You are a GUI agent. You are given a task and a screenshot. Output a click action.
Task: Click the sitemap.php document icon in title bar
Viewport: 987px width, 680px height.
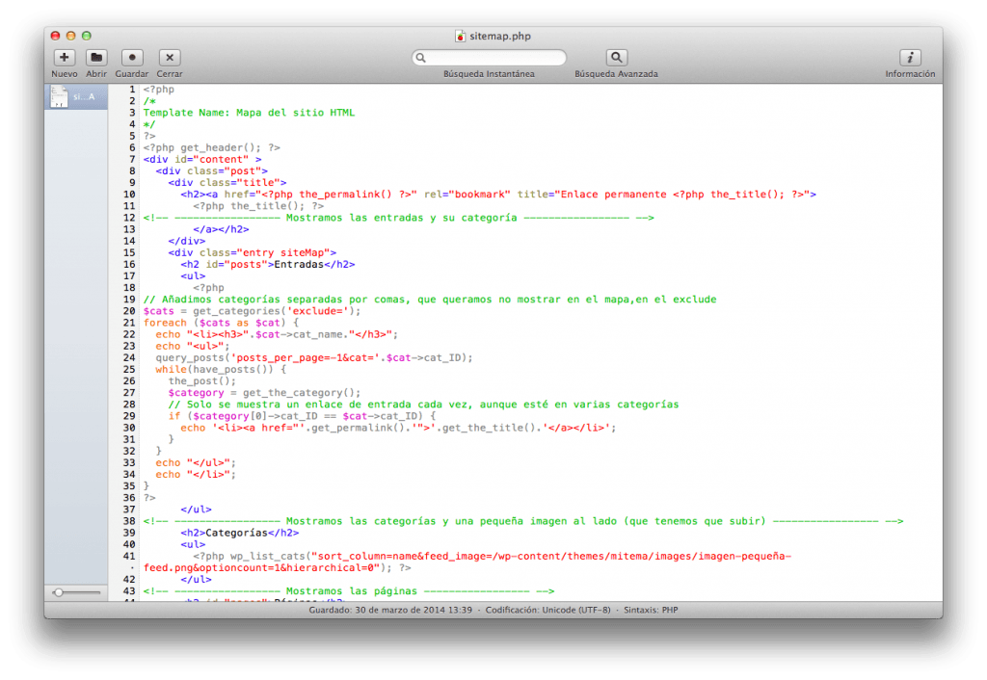tap(460, 36)
